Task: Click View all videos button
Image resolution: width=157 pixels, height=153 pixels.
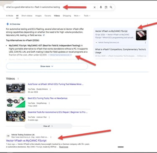Action: [48, 126]
